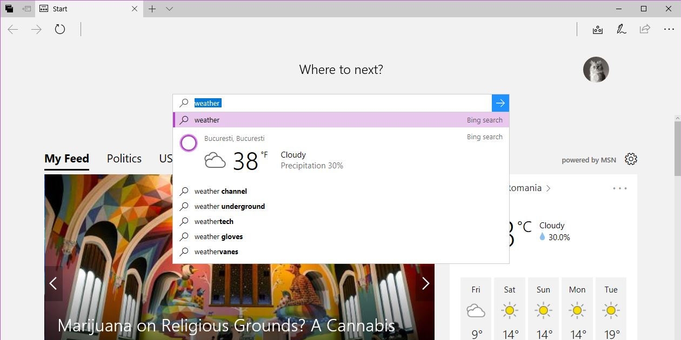The height and width of the screenshot is (340, 681).
Task: Select Tue forecast day
Action: (x=611, y=309)
